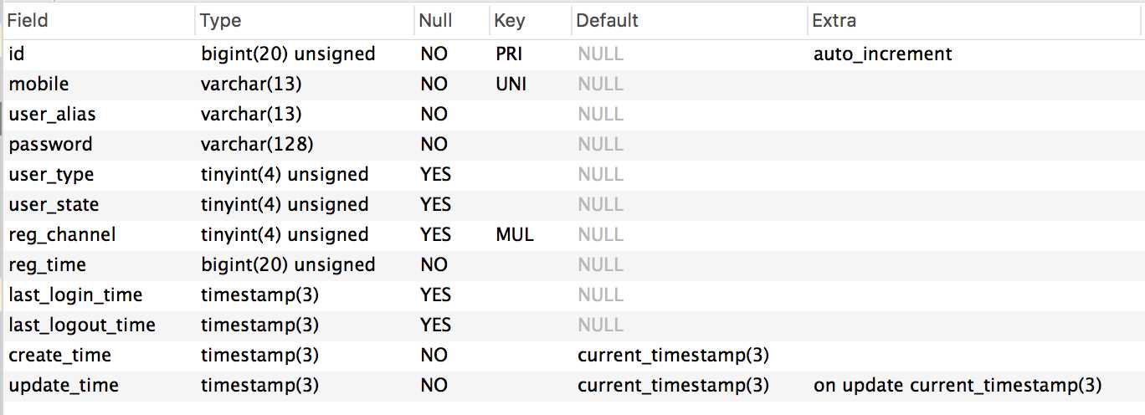This screenshot has height=415, width=1145.
Task: Select the Null column header
Action: pos(452,20)
